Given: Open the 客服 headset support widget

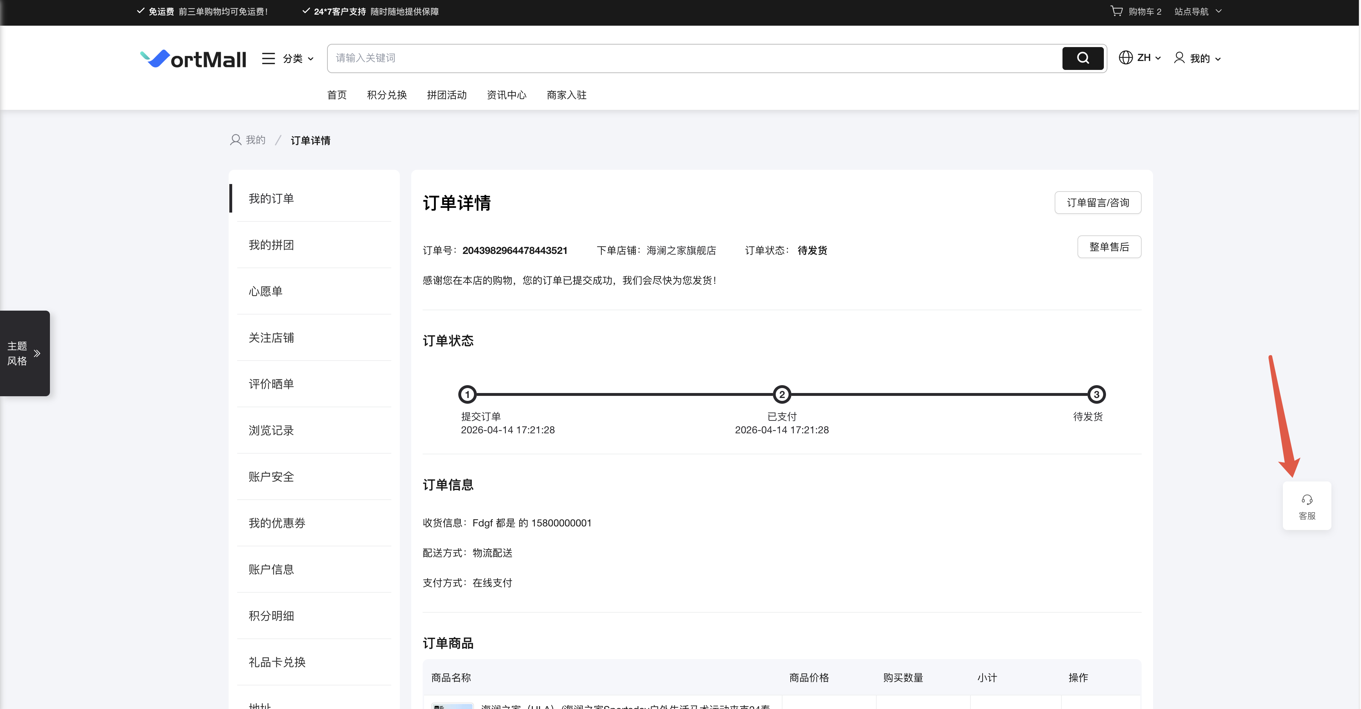Looking at the screenshot, I should [x=1306, y=506].
